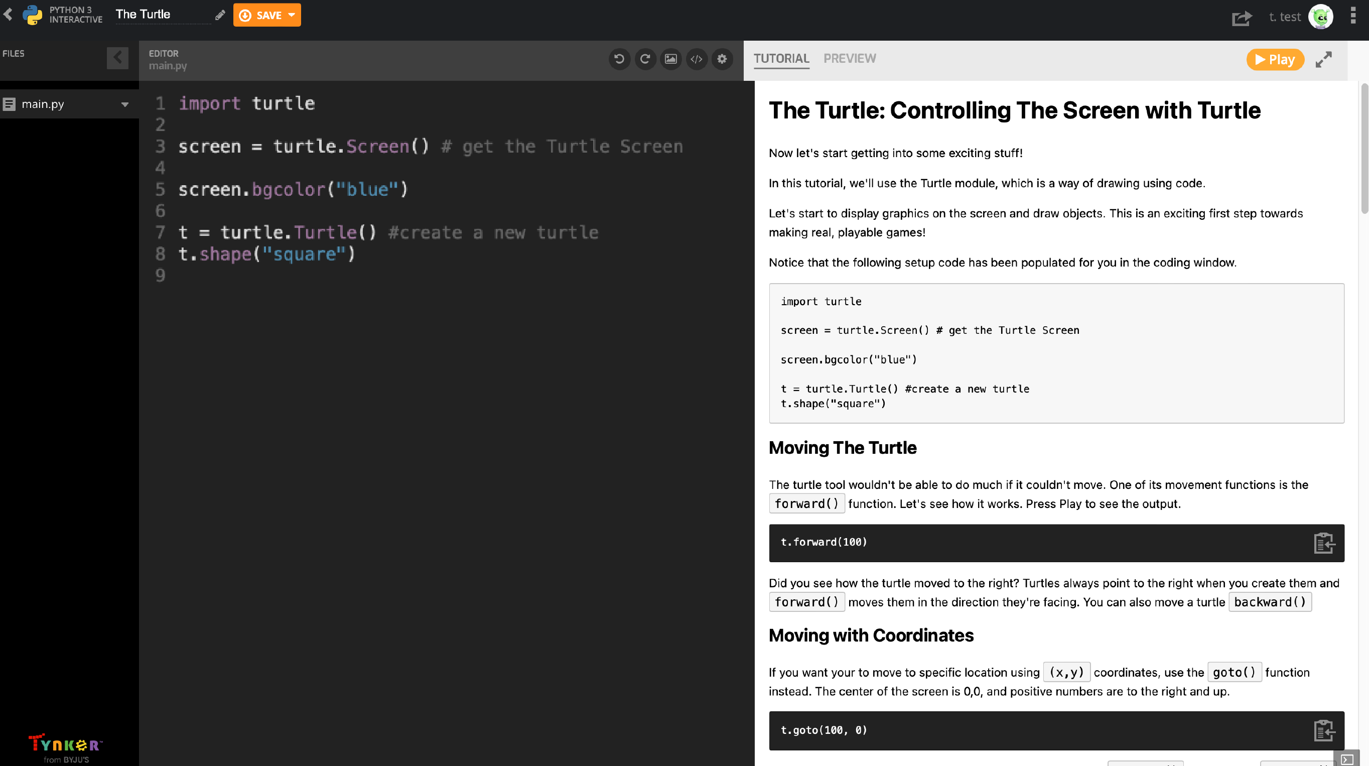The width and height of the screenshot is (1369, 766).
Task: Click the tutorial title heading
Action: (1015, 110)
